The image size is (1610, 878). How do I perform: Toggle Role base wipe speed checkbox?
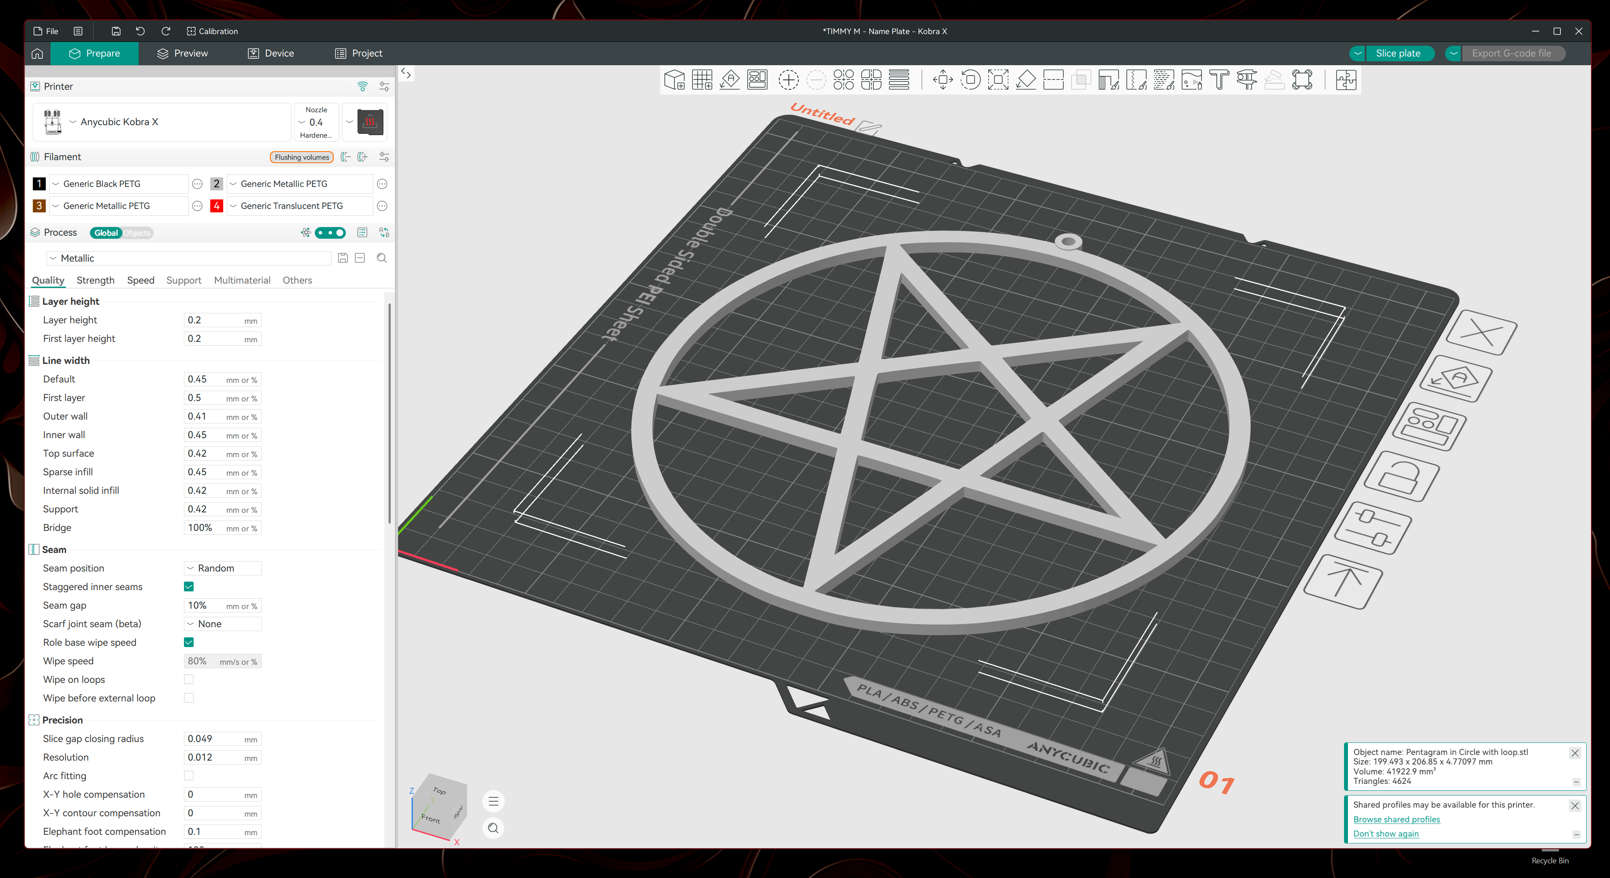(x=189, y=642)
